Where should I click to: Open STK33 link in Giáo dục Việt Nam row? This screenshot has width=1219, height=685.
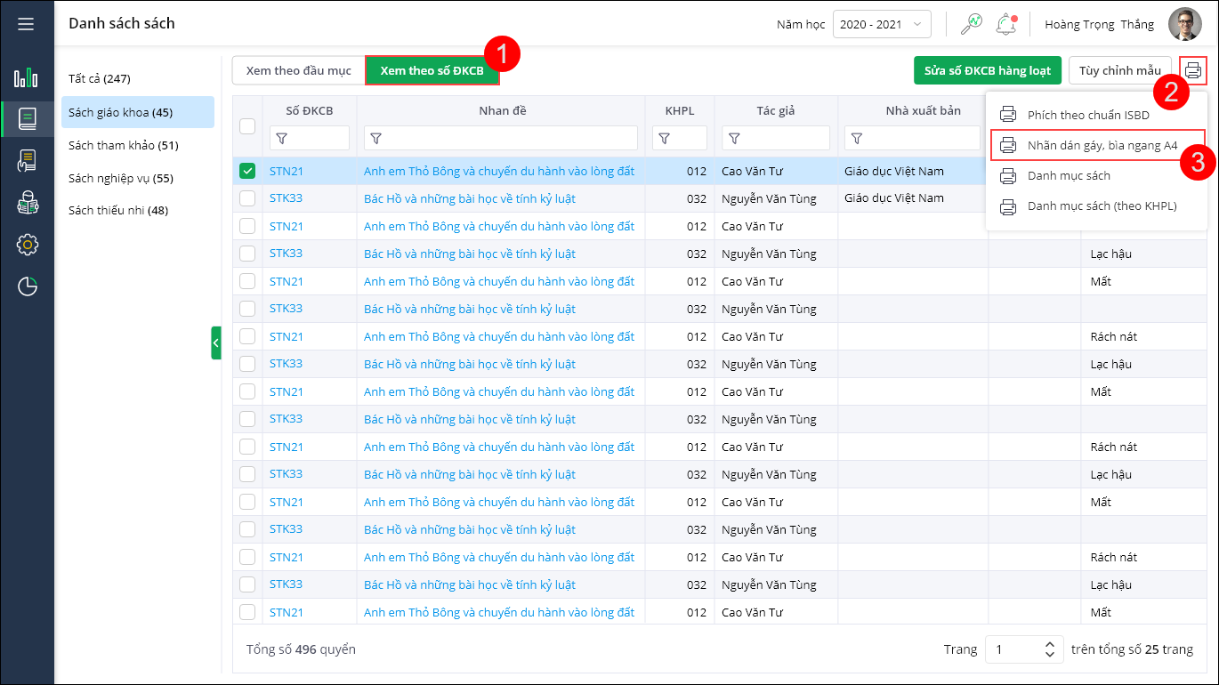coord(287,198)
